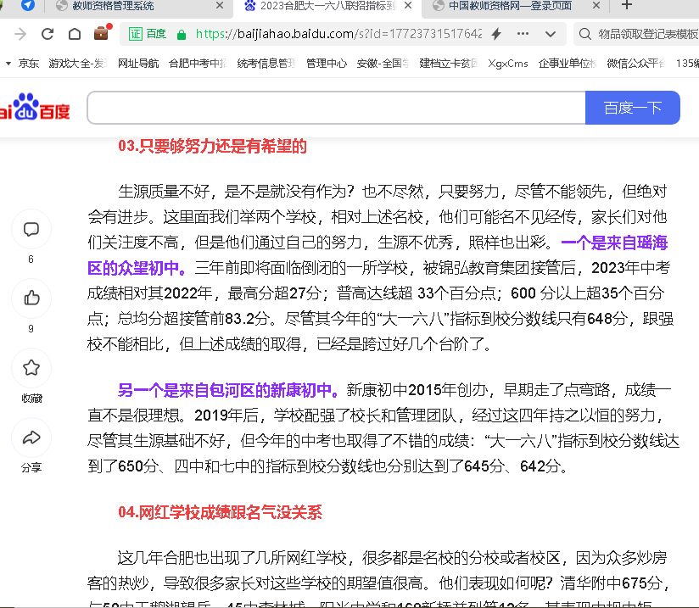Image resolution: width=699 pixels, height=608 pixels.
Task: Open a new tab with plus button
Action: point(627,6)
